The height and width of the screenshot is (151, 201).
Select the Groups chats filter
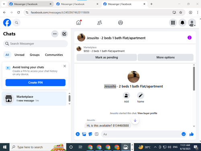pos(35,55)
